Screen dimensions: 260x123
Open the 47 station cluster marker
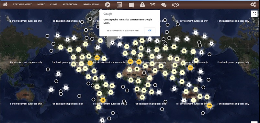pyautogui.click(x=150, y=78)
